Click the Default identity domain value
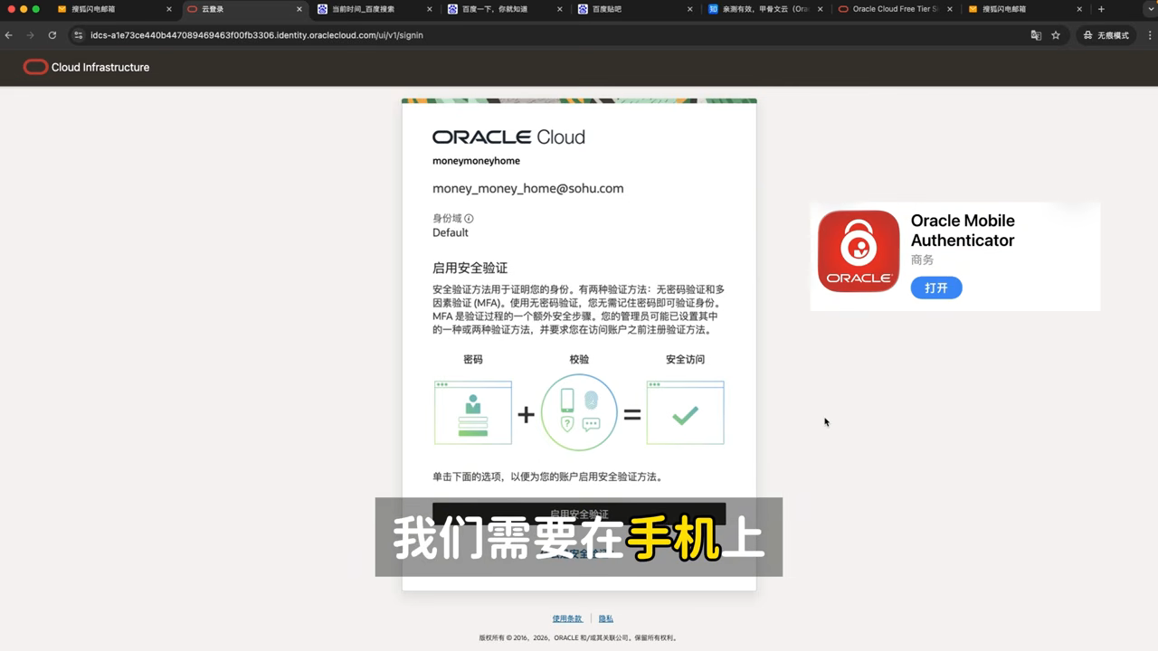 point(450,232)
